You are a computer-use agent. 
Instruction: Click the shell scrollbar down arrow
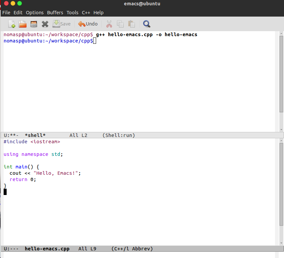[x=281, y=129]
